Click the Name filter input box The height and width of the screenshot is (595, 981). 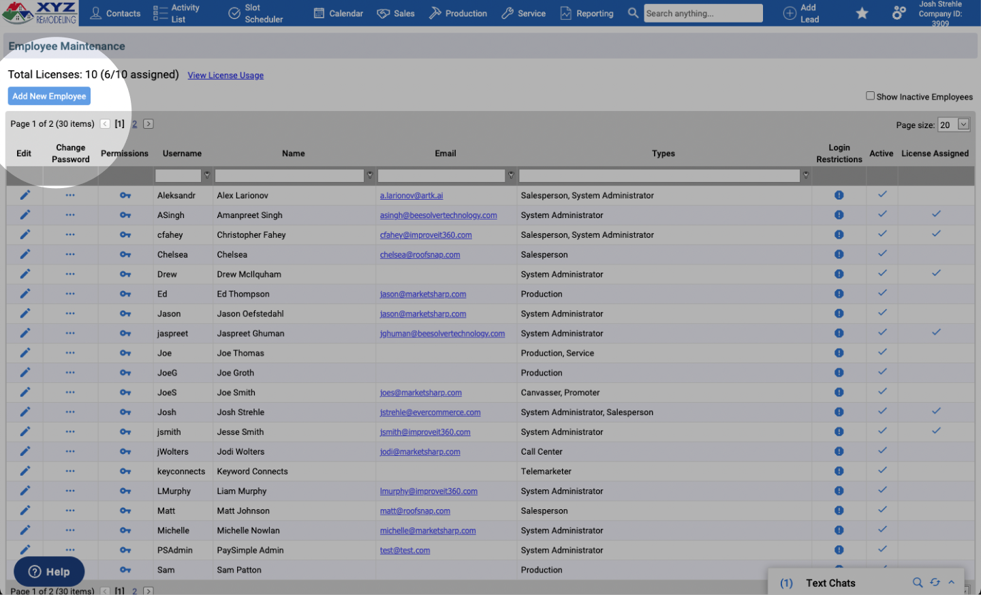click(x=290, y=176)
